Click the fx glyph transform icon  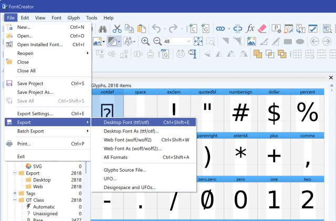[250, 28]
